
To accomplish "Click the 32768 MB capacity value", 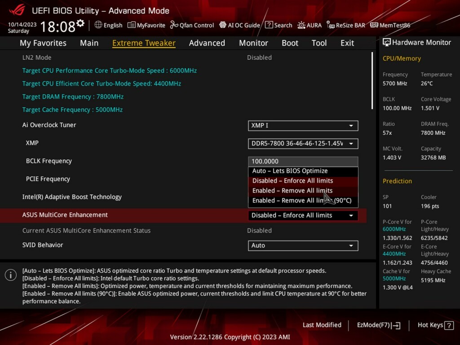I will tap(433, 158).
